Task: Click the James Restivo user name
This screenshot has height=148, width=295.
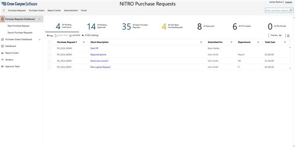Action: point(276,2)
